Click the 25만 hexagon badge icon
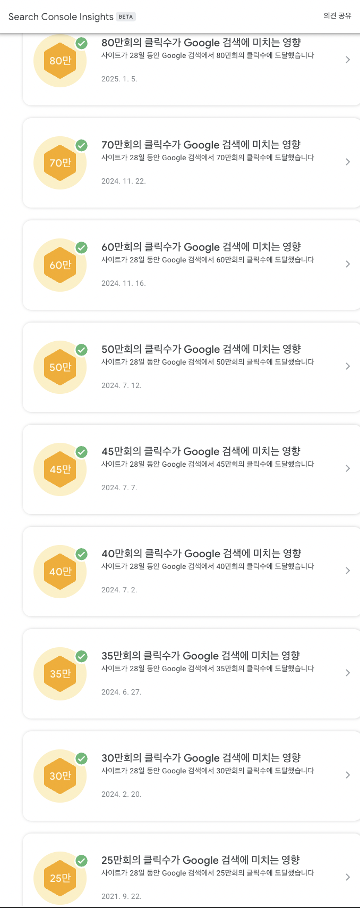The image size is (360, 908). click(x=60, y=878)
